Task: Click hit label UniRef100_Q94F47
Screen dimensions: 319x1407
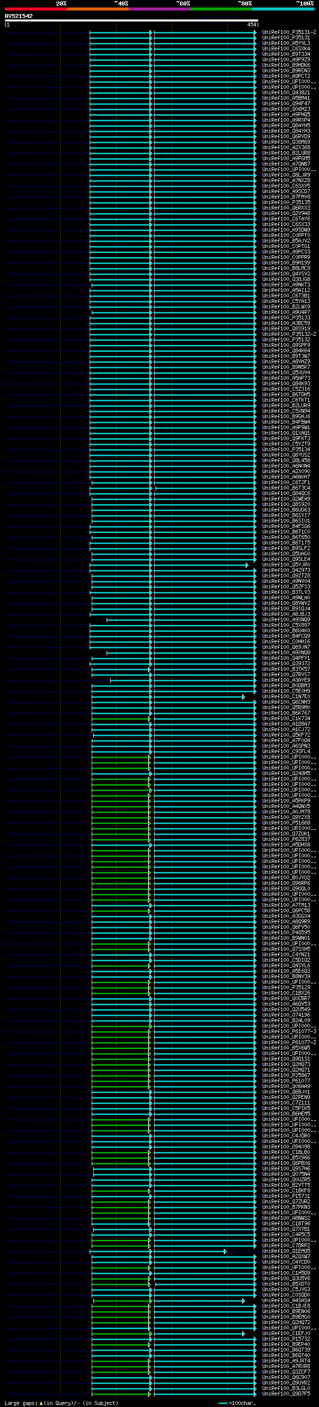Action: (x=286, y=104)
